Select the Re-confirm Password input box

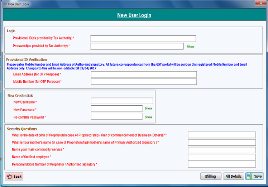[117, 116]
